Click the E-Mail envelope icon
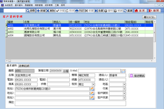Image resolution: width=164 pixels, height=109 pixels. (123, 71)
